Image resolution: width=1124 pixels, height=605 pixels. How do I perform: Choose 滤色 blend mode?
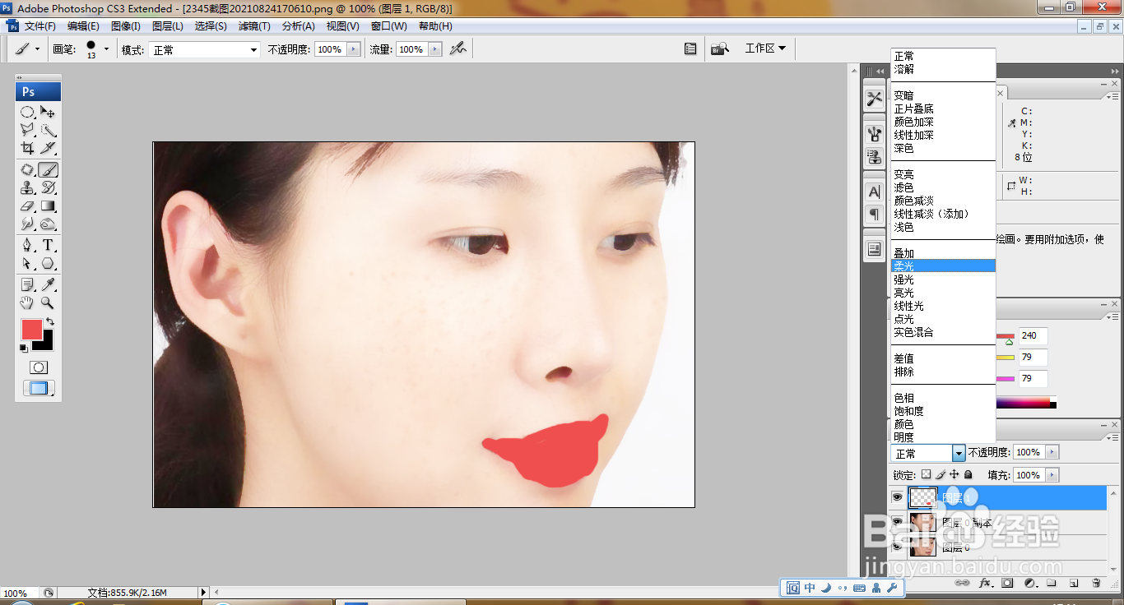[x=943, y=187]
